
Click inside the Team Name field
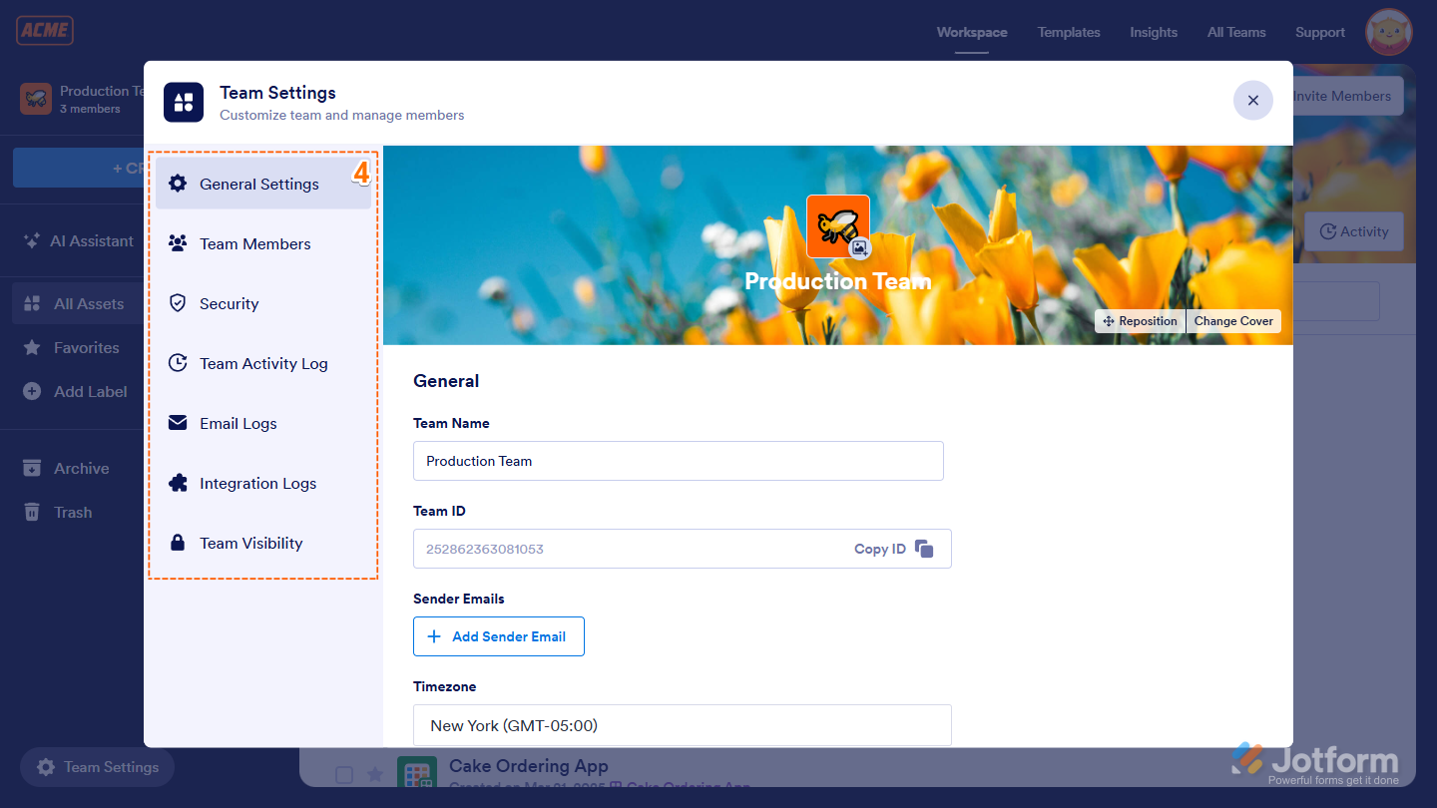[679, 461]
